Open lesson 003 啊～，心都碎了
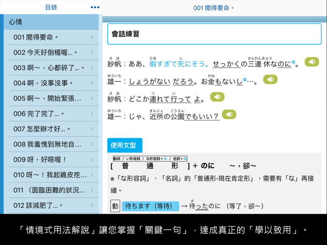Image resolution: width=327 pixels, height=245 pixels. pyautogui.click(x=54, y=68)
